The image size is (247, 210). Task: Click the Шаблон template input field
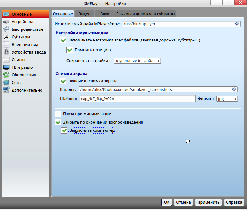point(138,99)
